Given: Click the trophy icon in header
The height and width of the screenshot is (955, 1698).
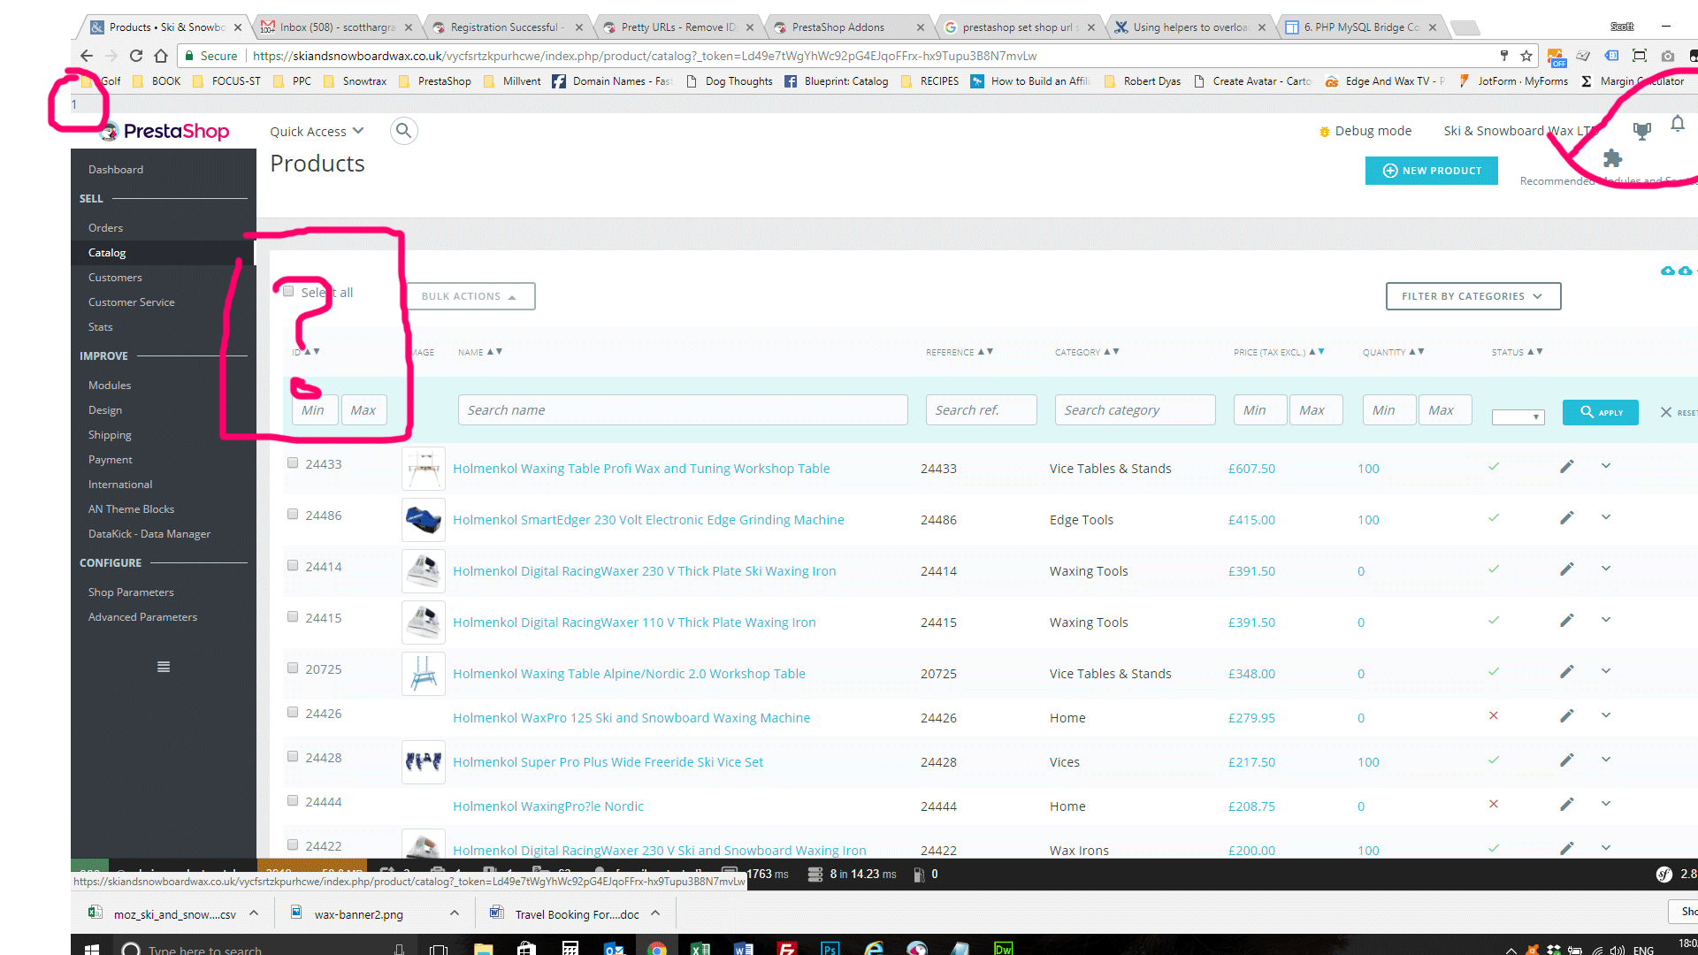Looking at the screenshot, I should [1641, 132].
